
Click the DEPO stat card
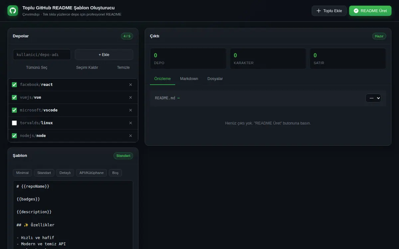[x=188, y=58]
